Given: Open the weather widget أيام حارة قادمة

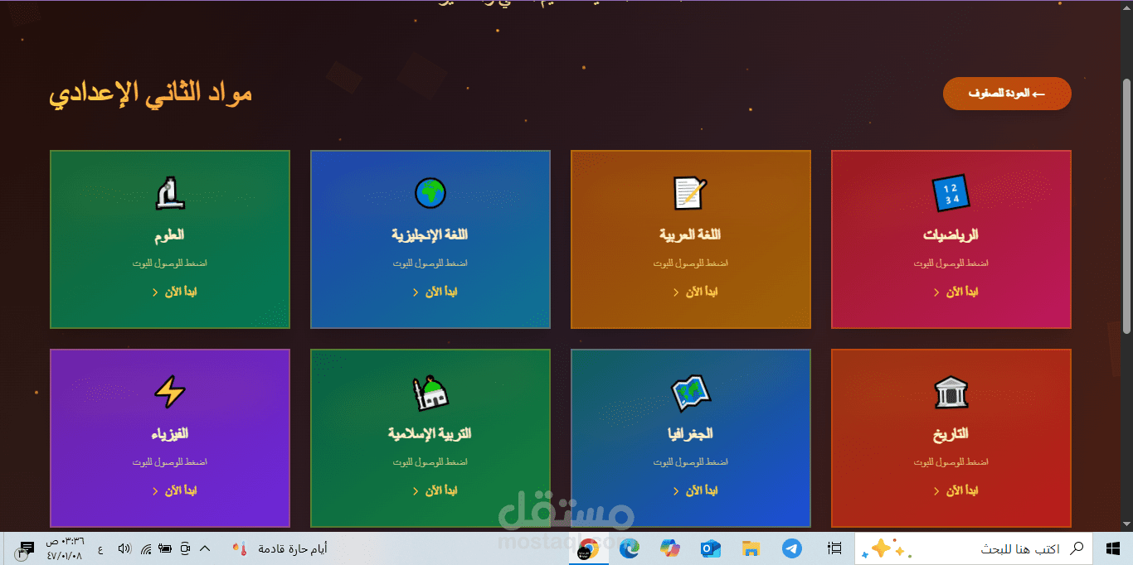Looking at the screenshot, I should (x=280, y=548).
